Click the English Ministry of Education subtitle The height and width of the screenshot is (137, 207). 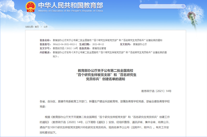point(70,11)
